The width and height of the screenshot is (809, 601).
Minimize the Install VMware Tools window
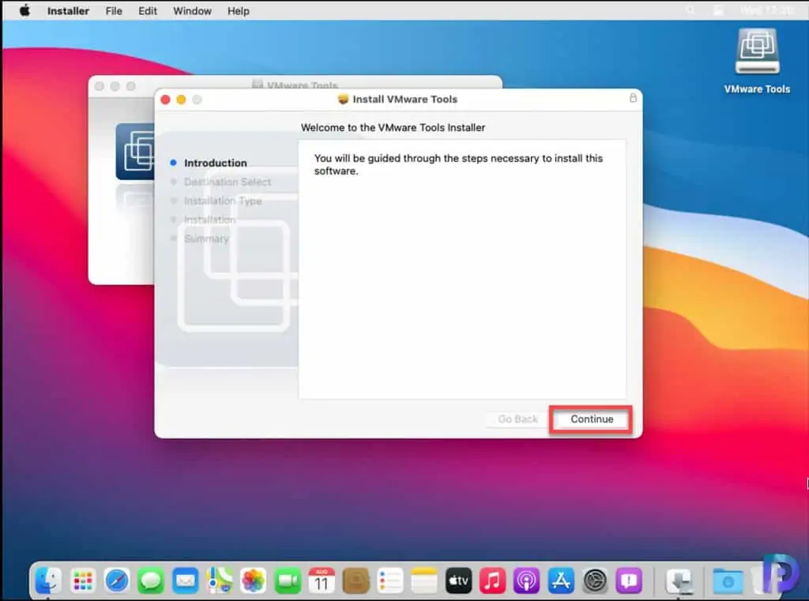tap(181, 99)
